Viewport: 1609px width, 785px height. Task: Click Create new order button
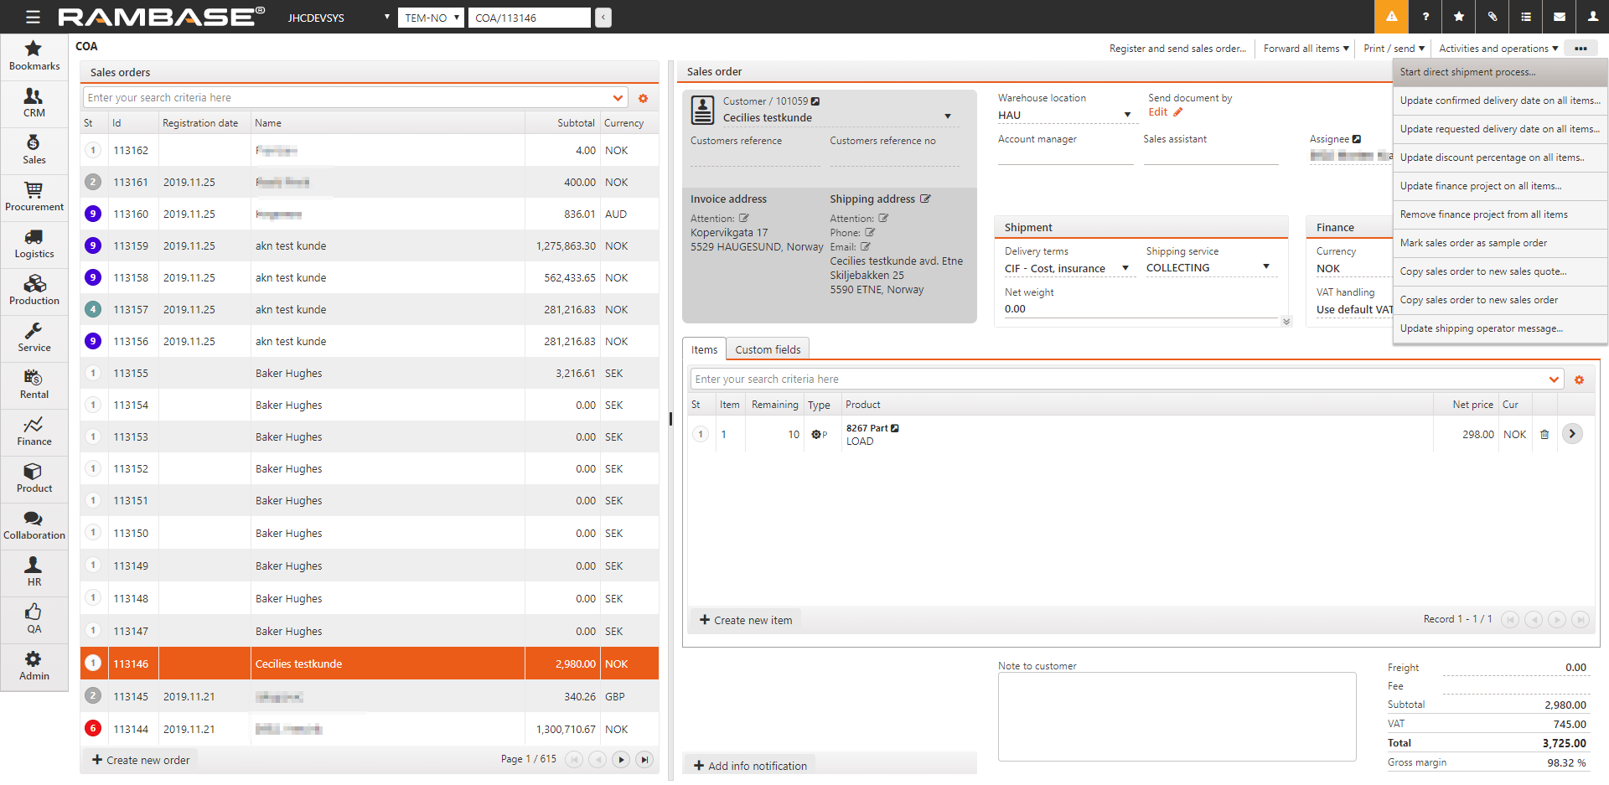(x=141, y=760)
